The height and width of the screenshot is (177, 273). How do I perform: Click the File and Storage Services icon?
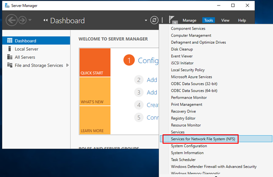pyautogui.click(x=10, y=65)
